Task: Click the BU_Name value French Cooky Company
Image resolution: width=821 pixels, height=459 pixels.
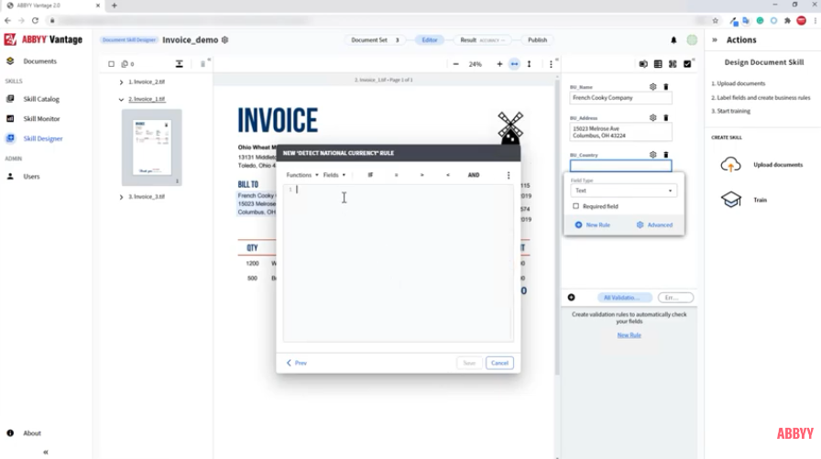Action: click(620, 98)
